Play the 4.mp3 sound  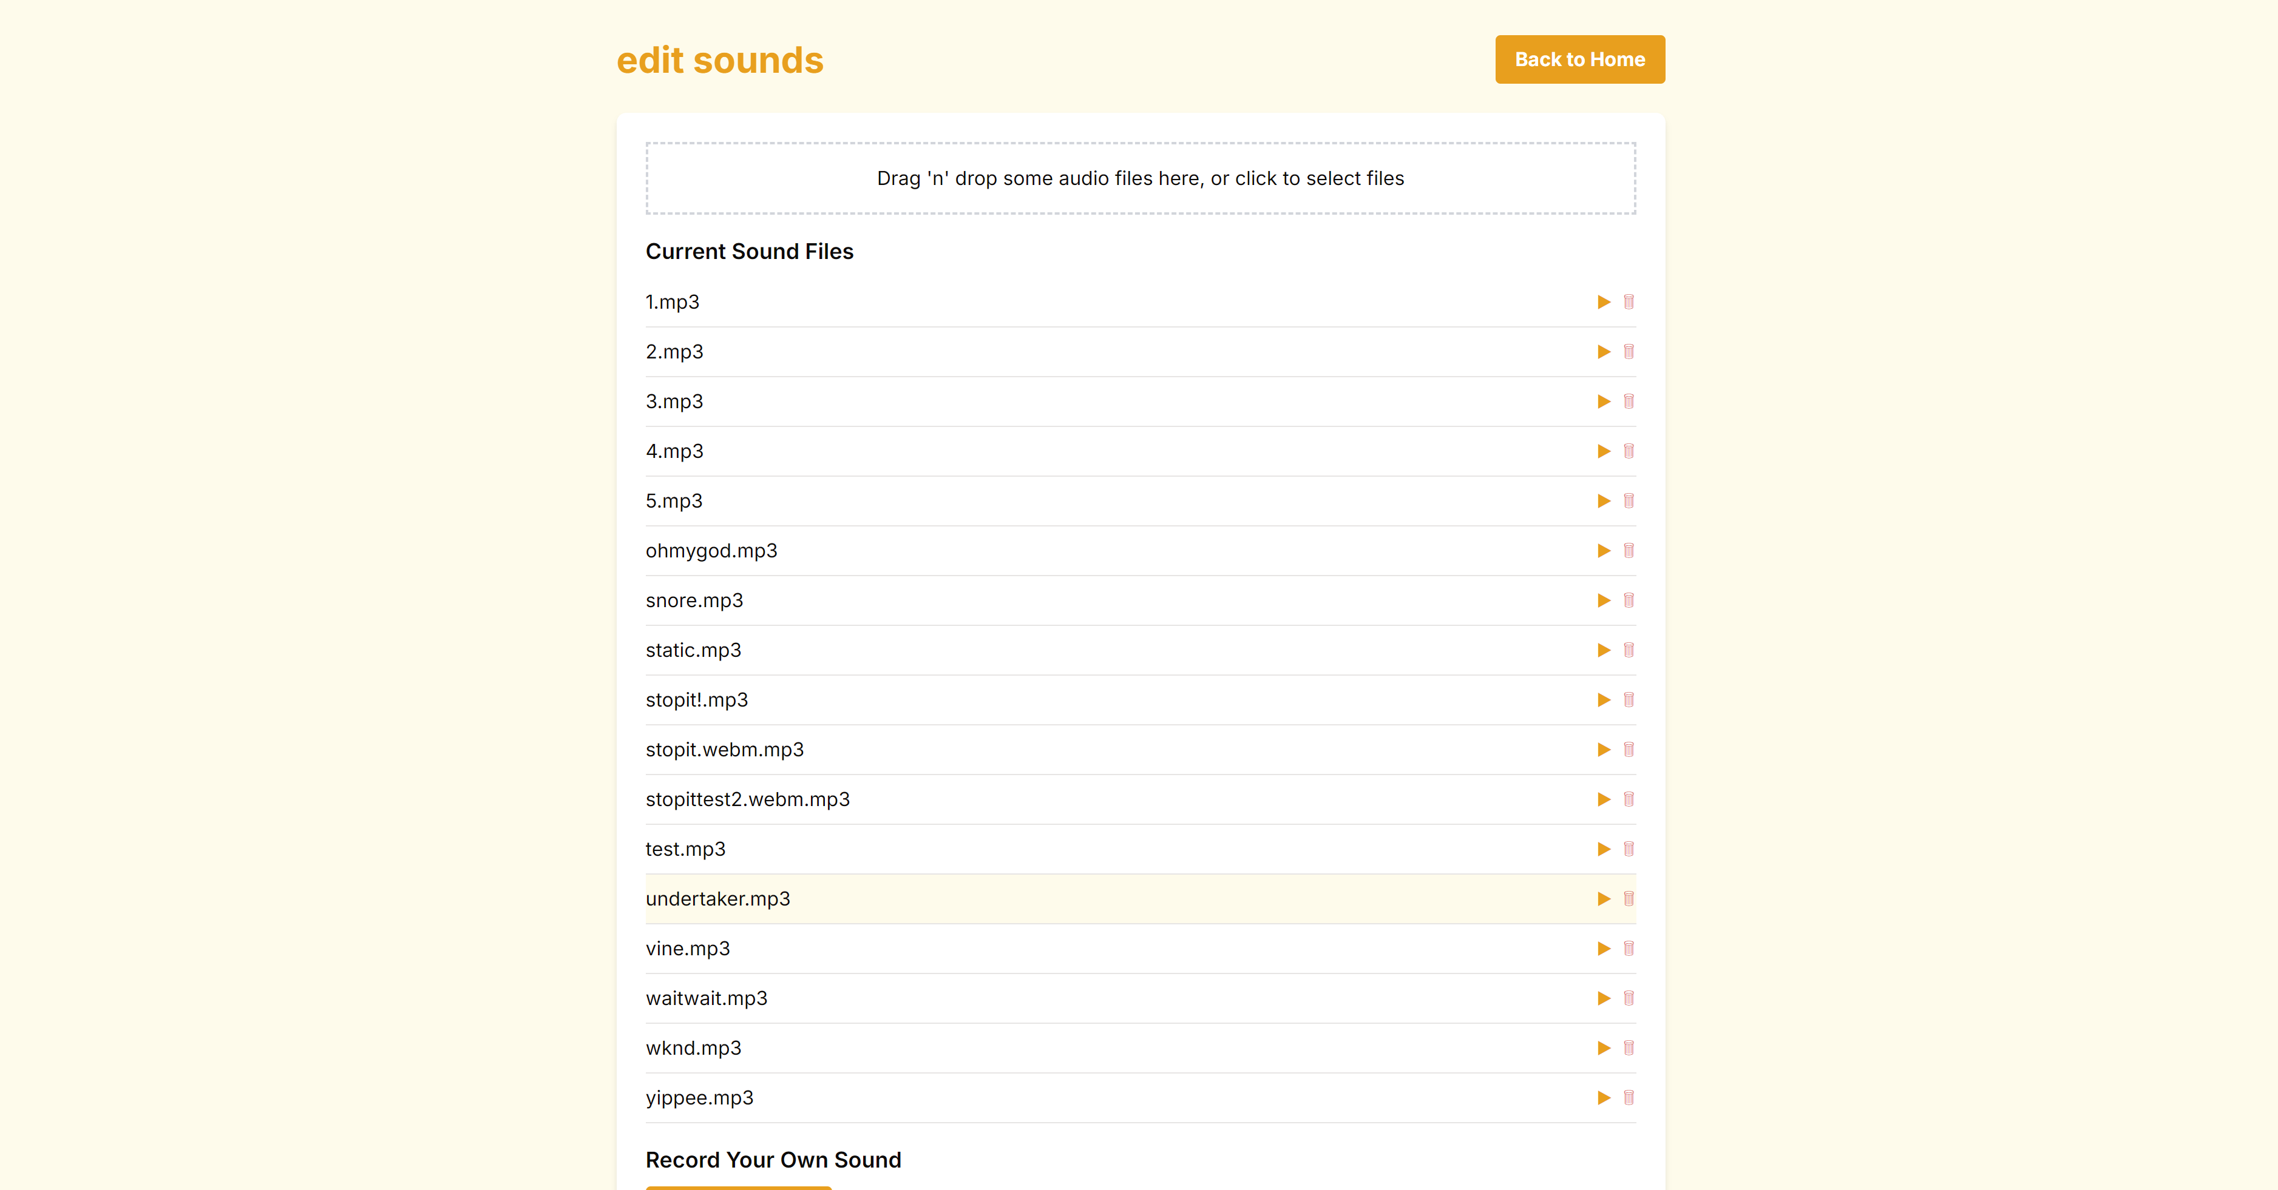pos(1603,451)
